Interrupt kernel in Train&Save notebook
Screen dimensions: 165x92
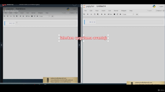pyautogui.click(x=32, y=16)
